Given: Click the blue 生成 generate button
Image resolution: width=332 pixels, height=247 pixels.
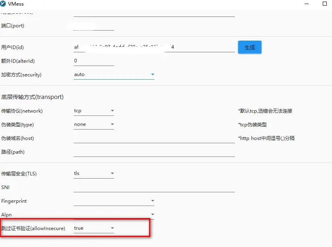Looking at the screenshot, I should point(250,47).
